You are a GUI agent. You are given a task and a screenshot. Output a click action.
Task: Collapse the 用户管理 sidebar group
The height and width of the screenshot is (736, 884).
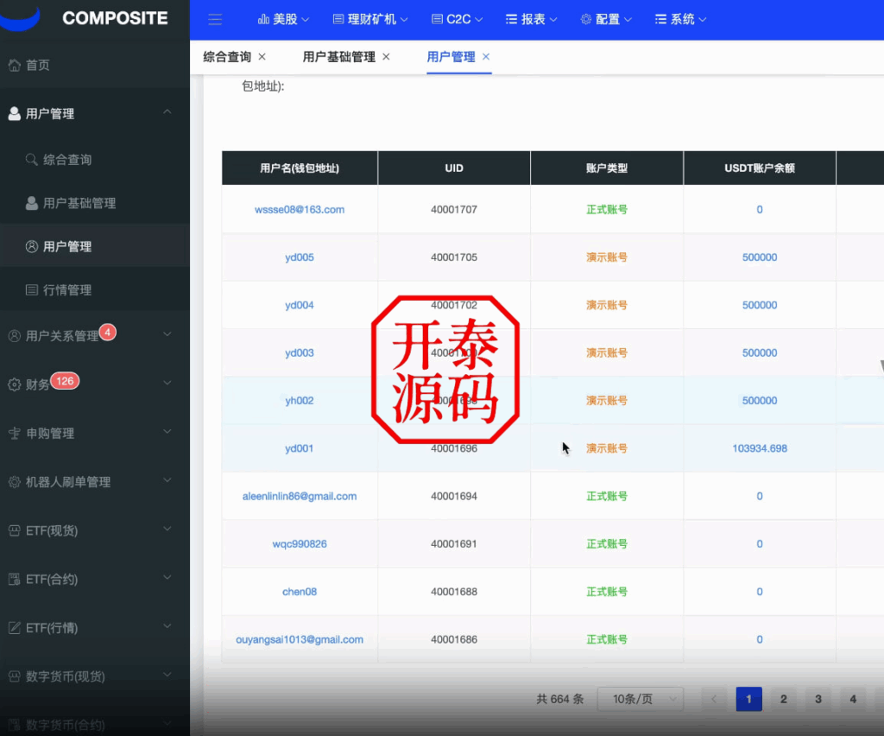coord(167,112)
